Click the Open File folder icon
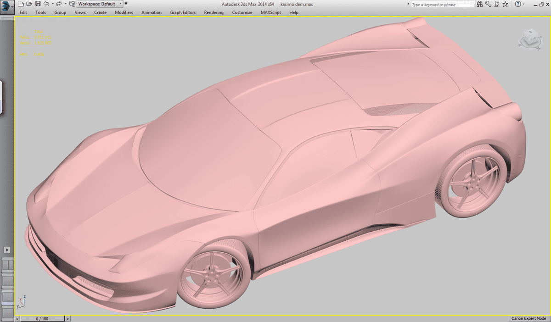This screenshot has width=551, height=322. coord(29,4)
